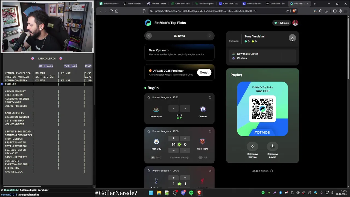Increase Tottenham predicted score

coord(173,178)
